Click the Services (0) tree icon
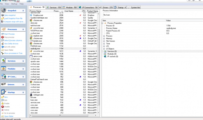This screenshot has height=120, width=203. tap(105, 51)
